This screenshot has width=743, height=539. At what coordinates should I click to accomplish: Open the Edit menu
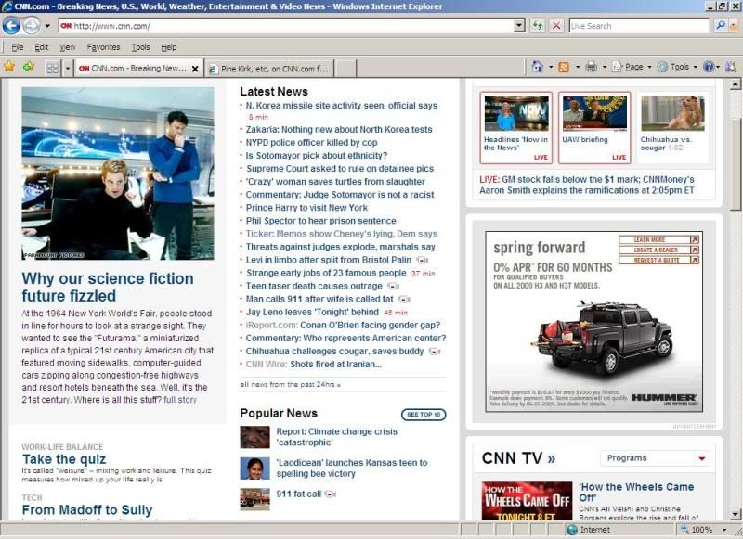coord(41,46)
